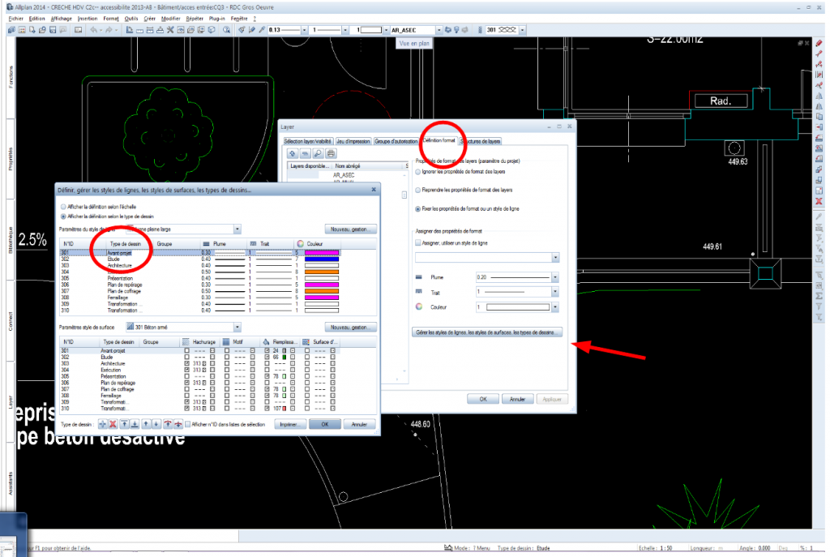Click the red X icon in right tool palette
The width and height of the screenshot is (830, 557).
(x=819, y=201)
